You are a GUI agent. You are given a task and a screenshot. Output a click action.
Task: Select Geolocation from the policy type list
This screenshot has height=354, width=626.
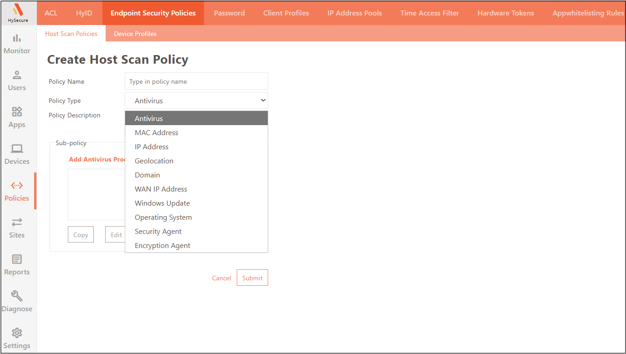(154, 161)
